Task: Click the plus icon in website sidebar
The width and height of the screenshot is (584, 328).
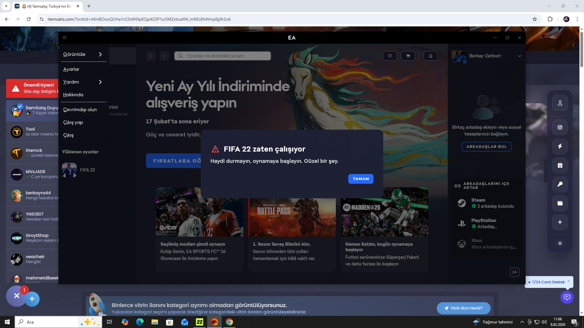Action: tap(560, 222)
